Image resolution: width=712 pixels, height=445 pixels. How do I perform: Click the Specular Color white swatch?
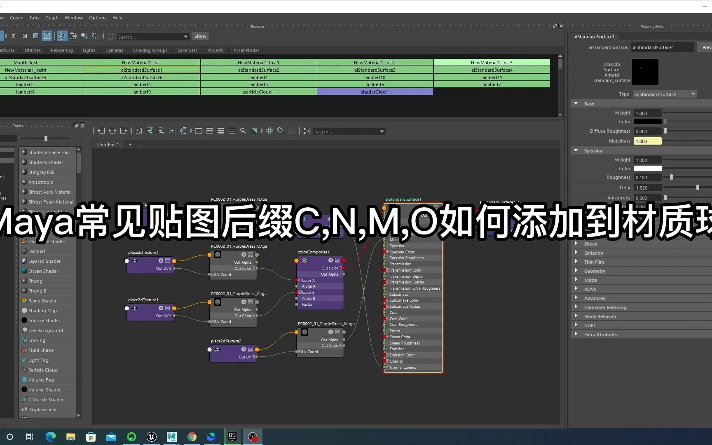[x=647, y=169]
